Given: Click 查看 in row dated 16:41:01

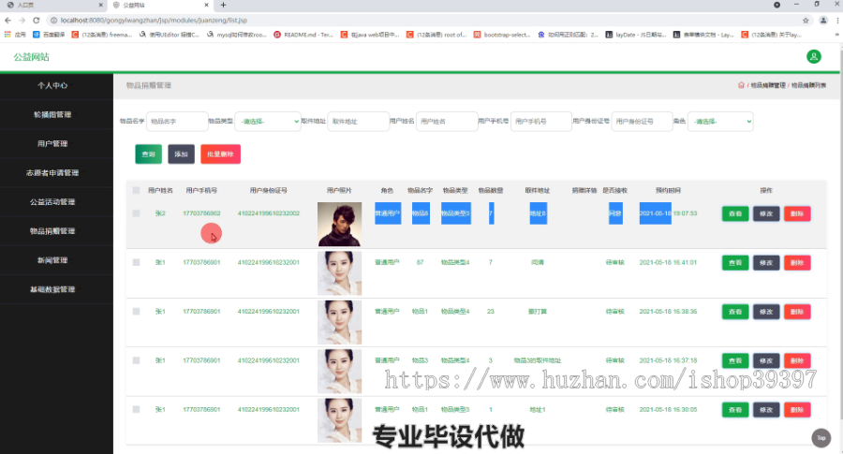Looking at the screenshot, I should pos(735,263).
